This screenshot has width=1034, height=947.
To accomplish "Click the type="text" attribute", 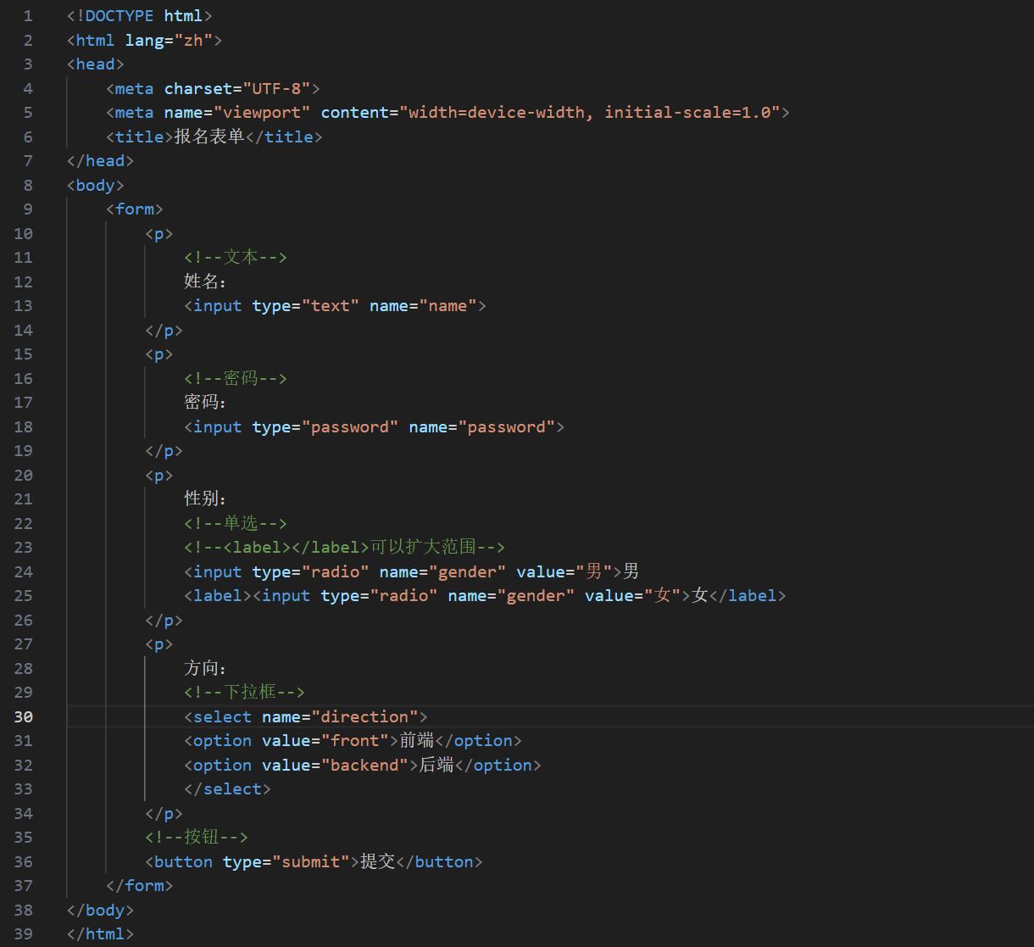I will click(306, 305).
